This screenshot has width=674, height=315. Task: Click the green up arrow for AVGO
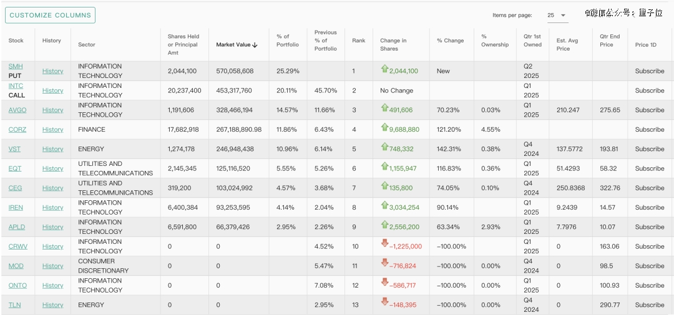coord(384,107)
